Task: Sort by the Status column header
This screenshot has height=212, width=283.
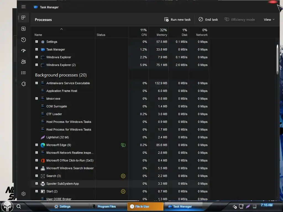Action: coord(112,32)
